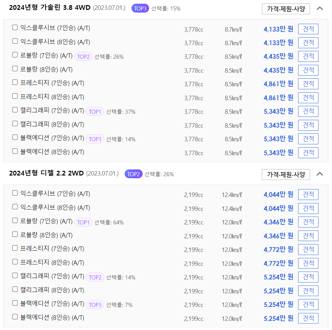Check 가솔린 3.8 4WD 익스클루시브 (8인승) checkbox
The image size is (332, 330).
tap(15, 41)
